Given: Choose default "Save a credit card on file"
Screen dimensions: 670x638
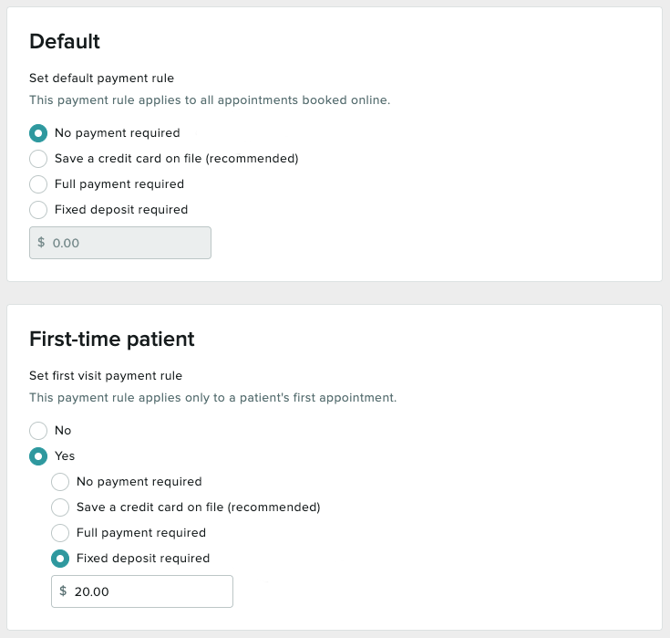Looking at the screenshot, I should coord(38,159).
